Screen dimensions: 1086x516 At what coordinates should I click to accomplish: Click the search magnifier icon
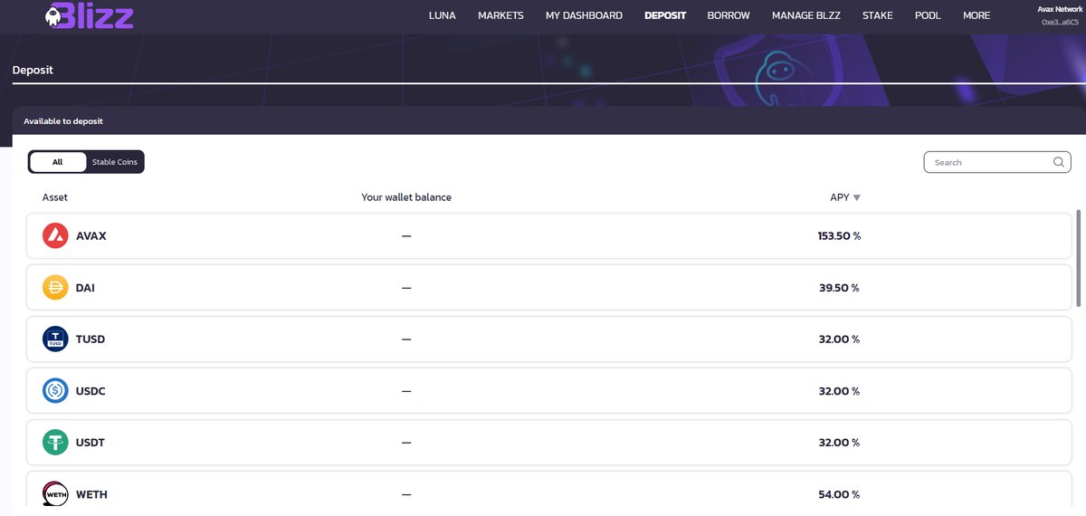(1059, 163)
